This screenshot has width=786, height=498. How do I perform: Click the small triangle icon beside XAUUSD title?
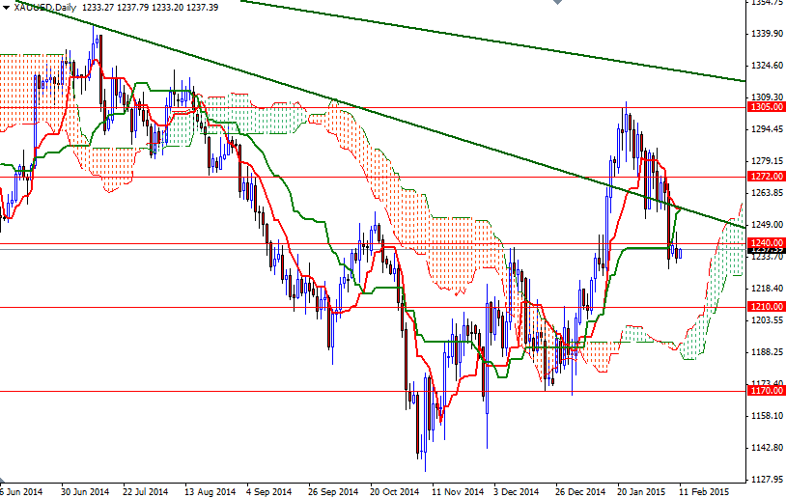click(x=7, y=7)
